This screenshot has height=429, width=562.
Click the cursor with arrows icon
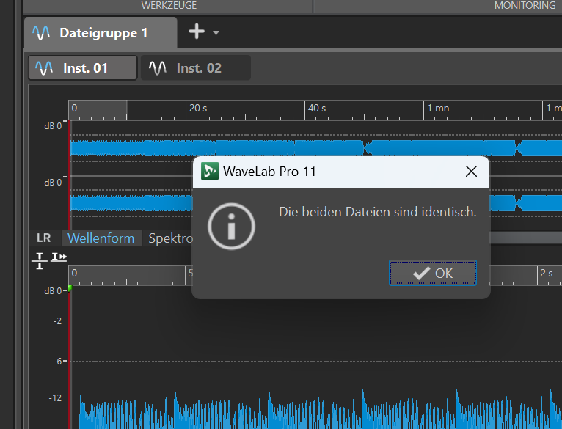coord(59,257)
